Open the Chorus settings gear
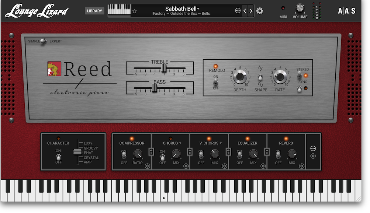This screenshot has height=213, width=370. coord(186,166)
